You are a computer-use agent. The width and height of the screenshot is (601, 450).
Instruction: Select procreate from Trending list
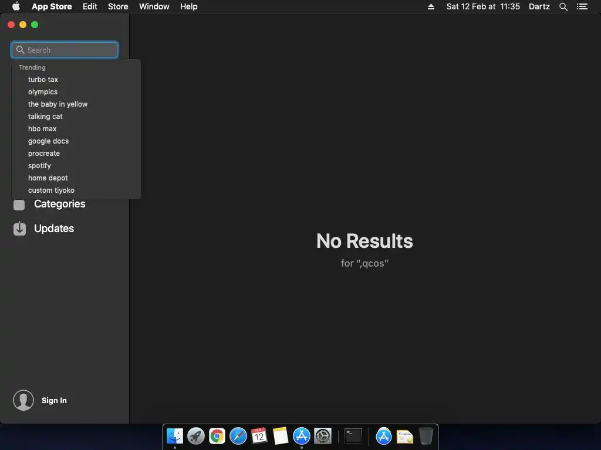(x=43, y=153)
